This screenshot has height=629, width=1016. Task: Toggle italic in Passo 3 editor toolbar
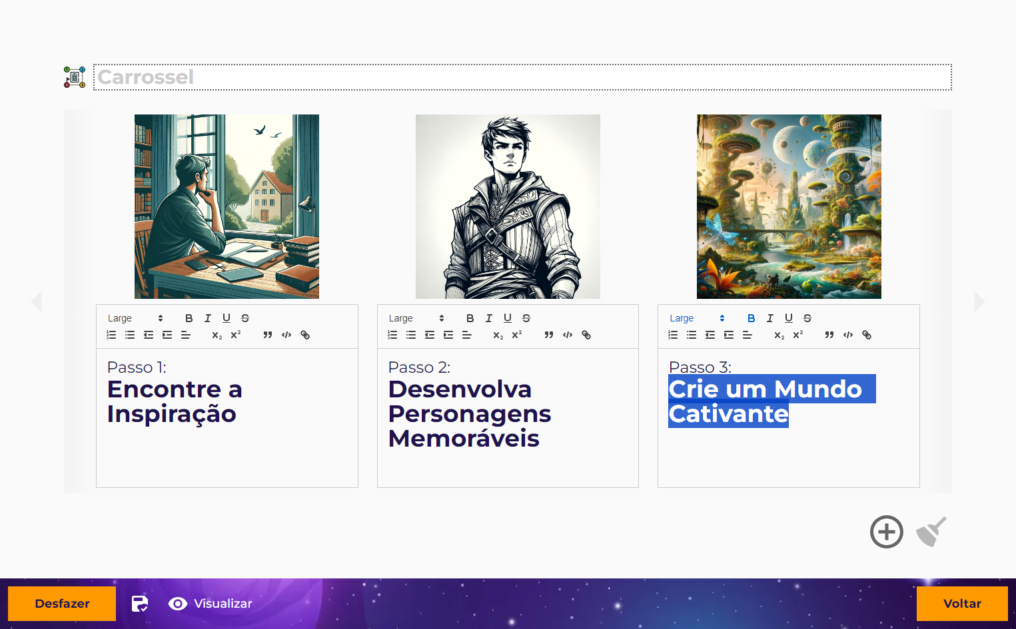tap(770, 318)
